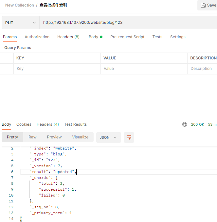Toggle the line wrap icon button
Viewport: 217px width, 222px height.
coord(129,137)
